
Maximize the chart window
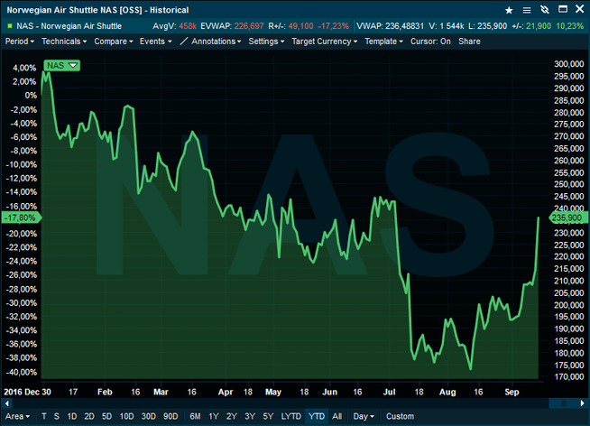(x=563, y=9)
